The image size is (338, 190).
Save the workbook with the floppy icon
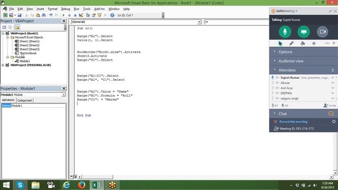pyautogui.click(x=20, y=15)
